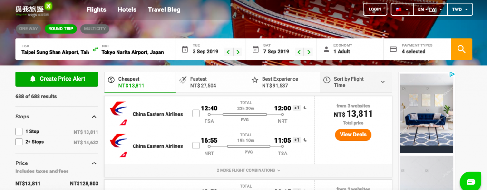
Task: Click the Login button
Action: [375, 9]
